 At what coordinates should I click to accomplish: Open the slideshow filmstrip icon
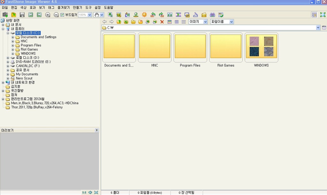coord(178,15)
